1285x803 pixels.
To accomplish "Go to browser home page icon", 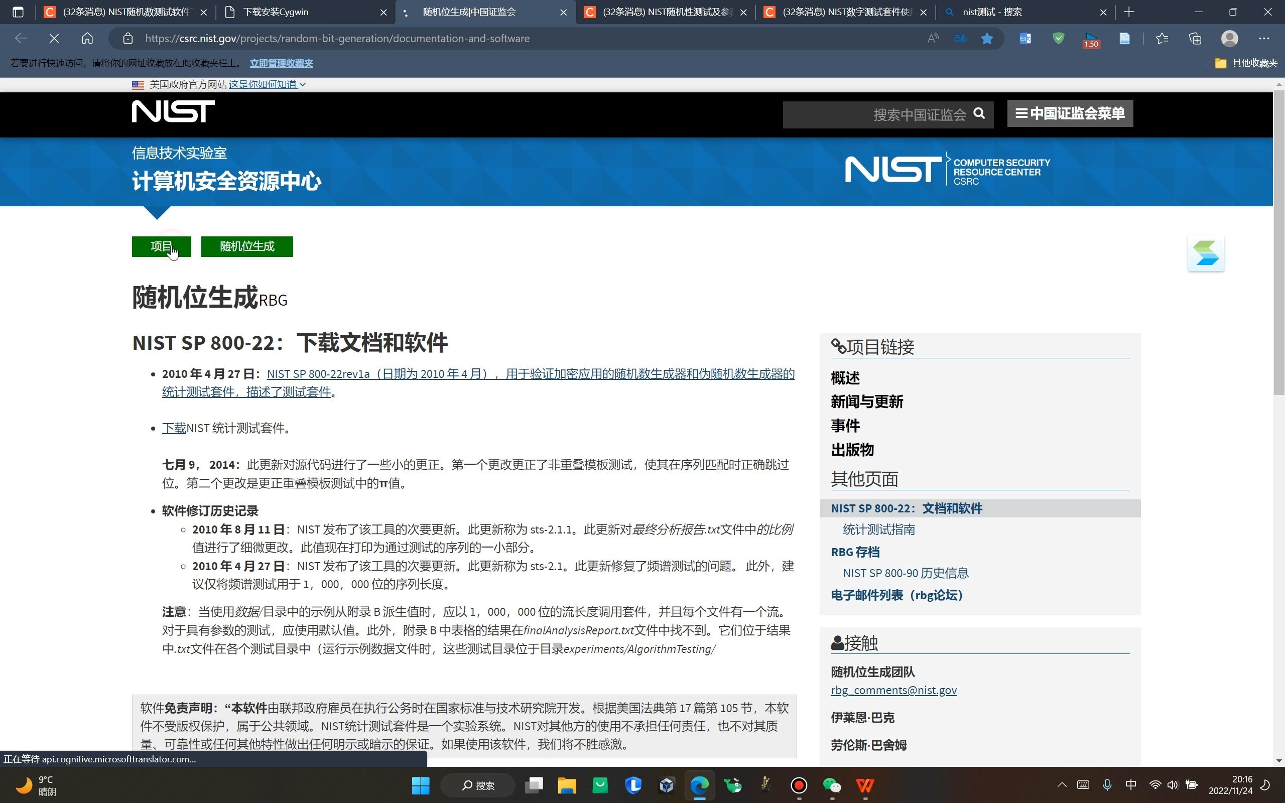I will (x=87, y=38).
